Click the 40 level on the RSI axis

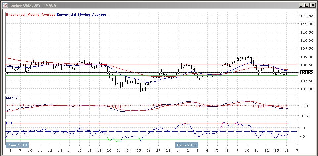[x=302, y=136]
